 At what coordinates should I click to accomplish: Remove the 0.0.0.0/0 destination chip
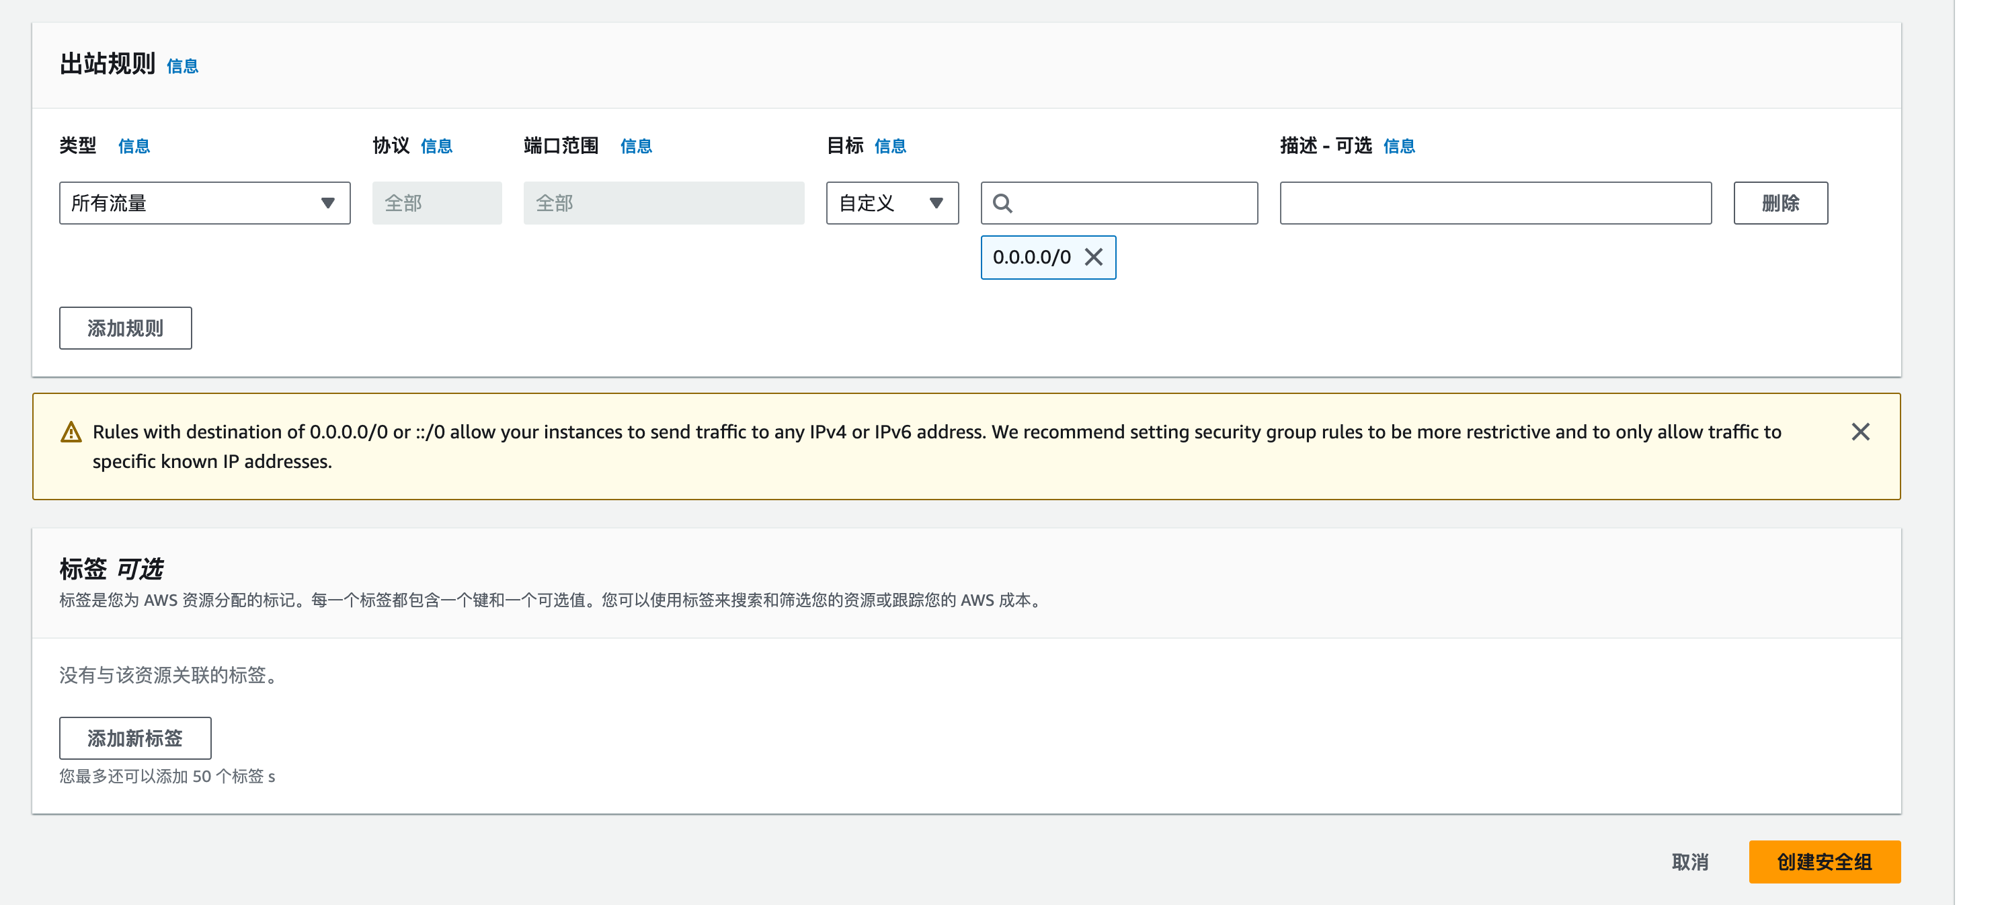click(1094, 257)
